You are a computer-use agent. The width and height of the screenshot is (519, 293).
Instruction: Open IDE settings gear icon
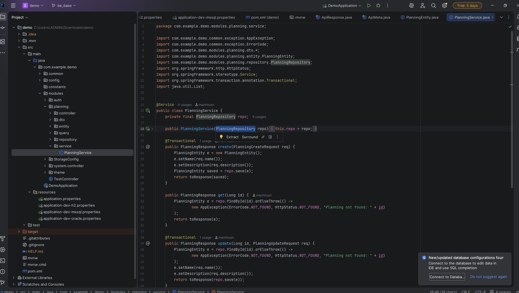(444, 5)
